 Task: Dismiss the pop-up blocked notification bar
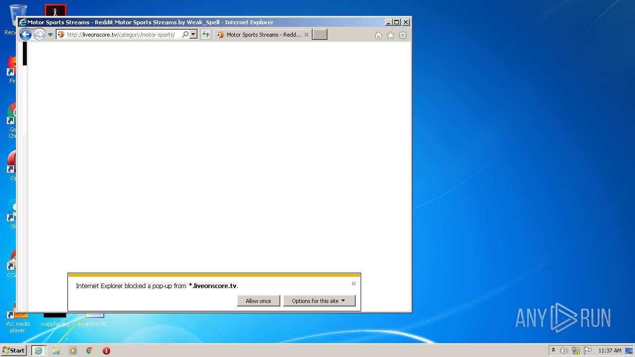[354, 284]
